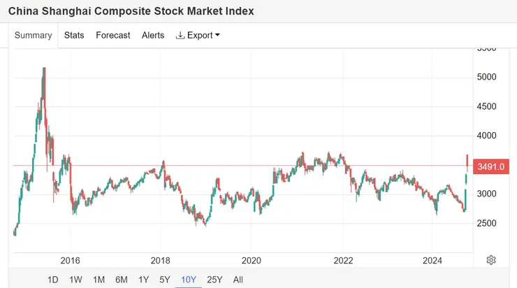Click the 3491.0 current price label
The image size is (517, 288).
coord(491,166)
